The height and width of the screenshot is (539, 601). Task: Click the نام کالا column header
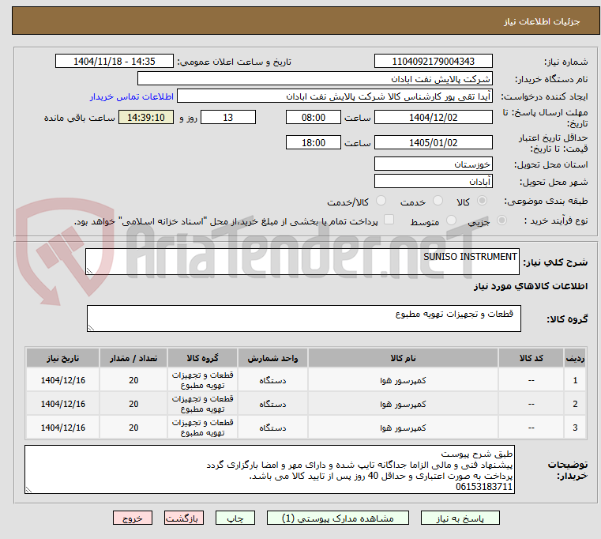(x=403, y=358)
